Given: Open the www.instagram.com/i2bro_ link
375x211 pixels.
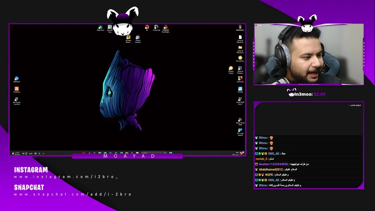Looking at the screenshot, I should [x=66, y=177].
